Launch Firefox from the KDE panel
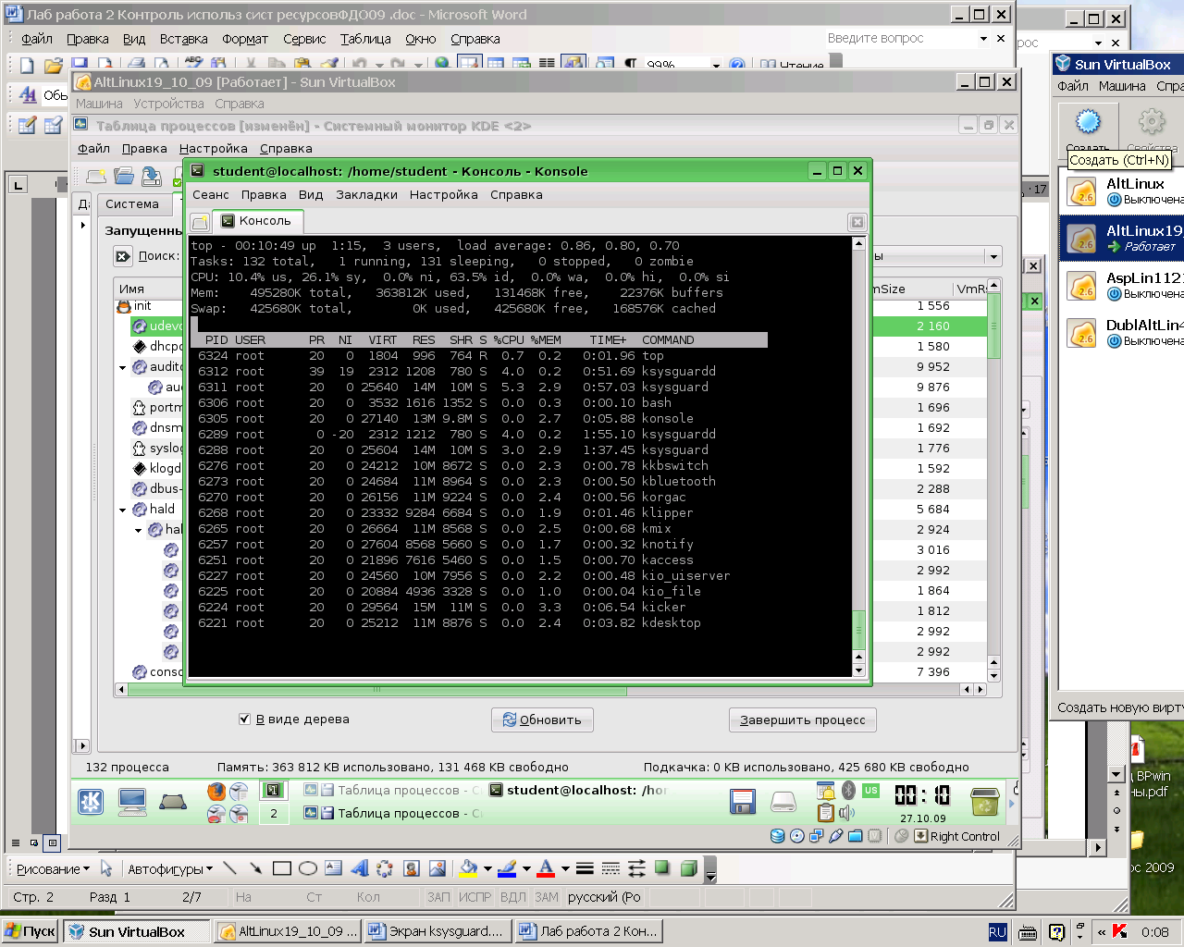The width and height of the screenshot is (1184, 947). click(216, 792)
